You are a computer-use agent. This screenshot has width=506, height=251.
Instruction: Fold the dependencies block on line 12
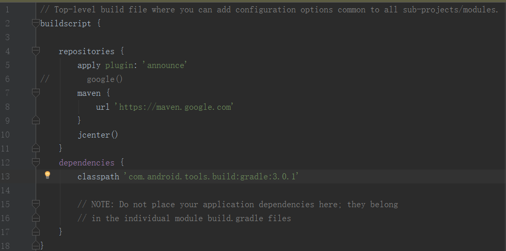pyautogui.click(x=36, y=162)
